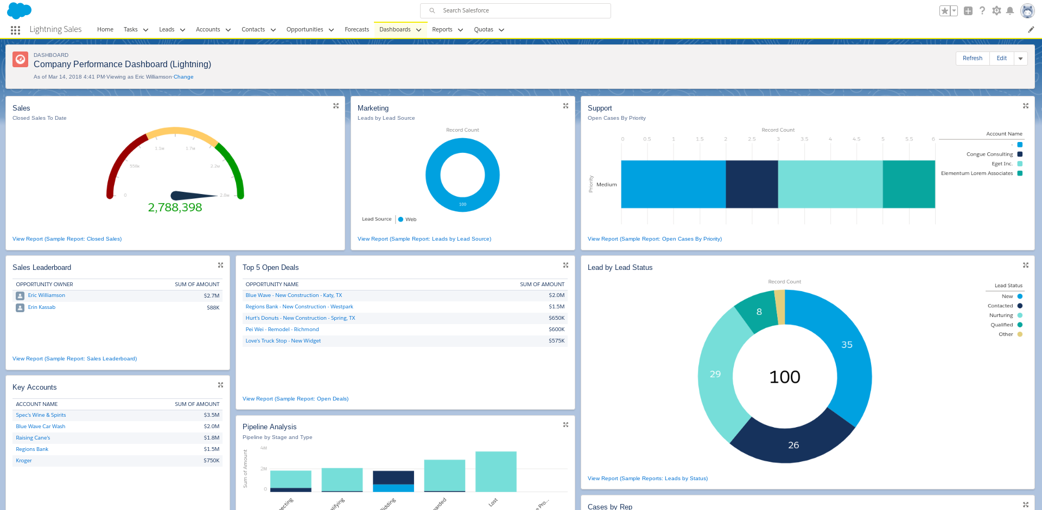
Task: Expand the Support widget
Action: (x=1026, y=106)
